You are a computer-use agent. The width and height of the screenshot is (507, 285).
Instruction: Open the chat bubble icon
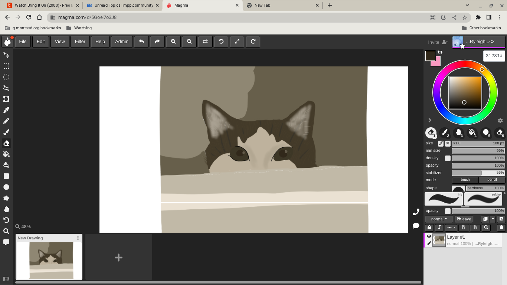coord(416,226)
